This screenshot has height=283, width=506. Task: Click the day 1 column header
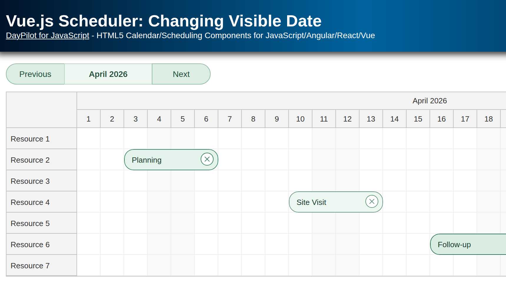88,119
